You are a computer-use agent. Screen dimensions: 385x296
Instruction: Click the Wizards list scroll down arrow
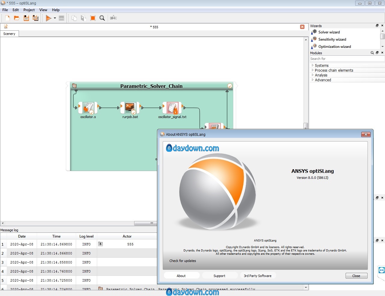383,47
